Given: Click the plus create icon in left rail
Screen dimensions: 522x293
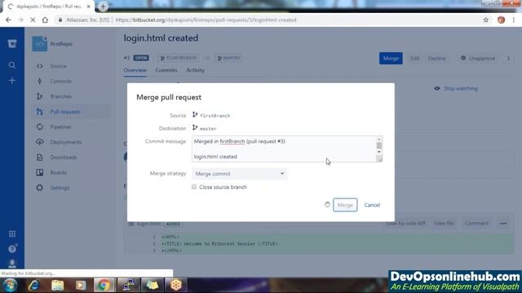Looking at the screenshot, I should 12,81.
